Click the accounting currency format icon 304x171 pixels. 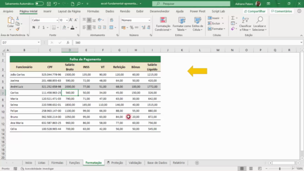[x=123, y=28]
